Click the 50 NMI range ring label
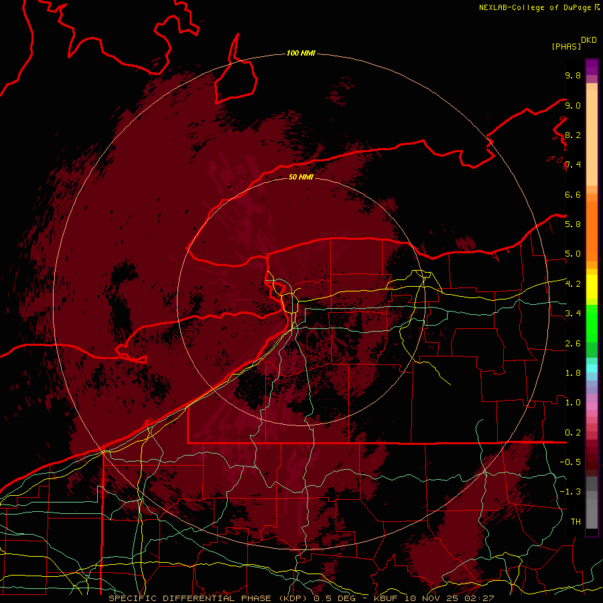Image resolution: width=603 pixels, height=603 pixels. pos(301,177)
